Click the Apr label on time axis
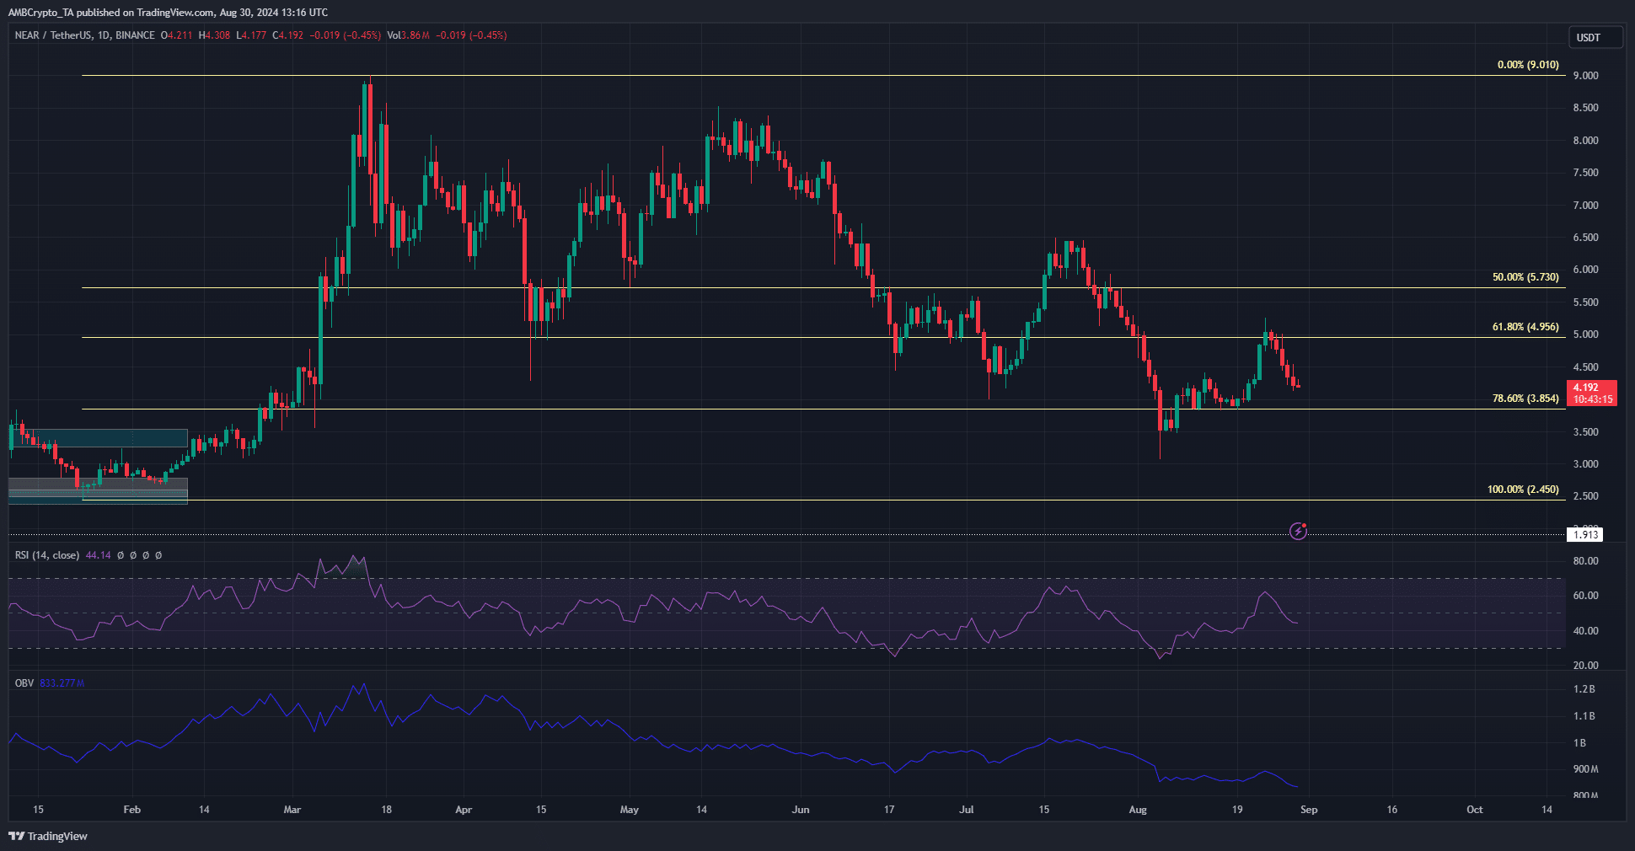The height and width of the screenshot is (851, 1635). 464,810
